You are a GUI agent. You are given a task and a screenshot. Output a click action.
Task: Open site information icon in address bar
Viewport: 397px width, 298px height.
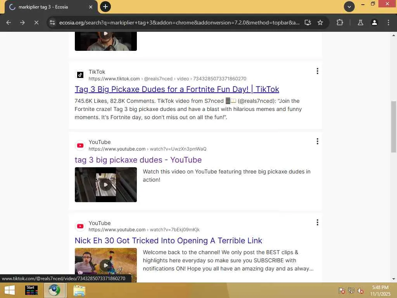[x=52, y=23]
